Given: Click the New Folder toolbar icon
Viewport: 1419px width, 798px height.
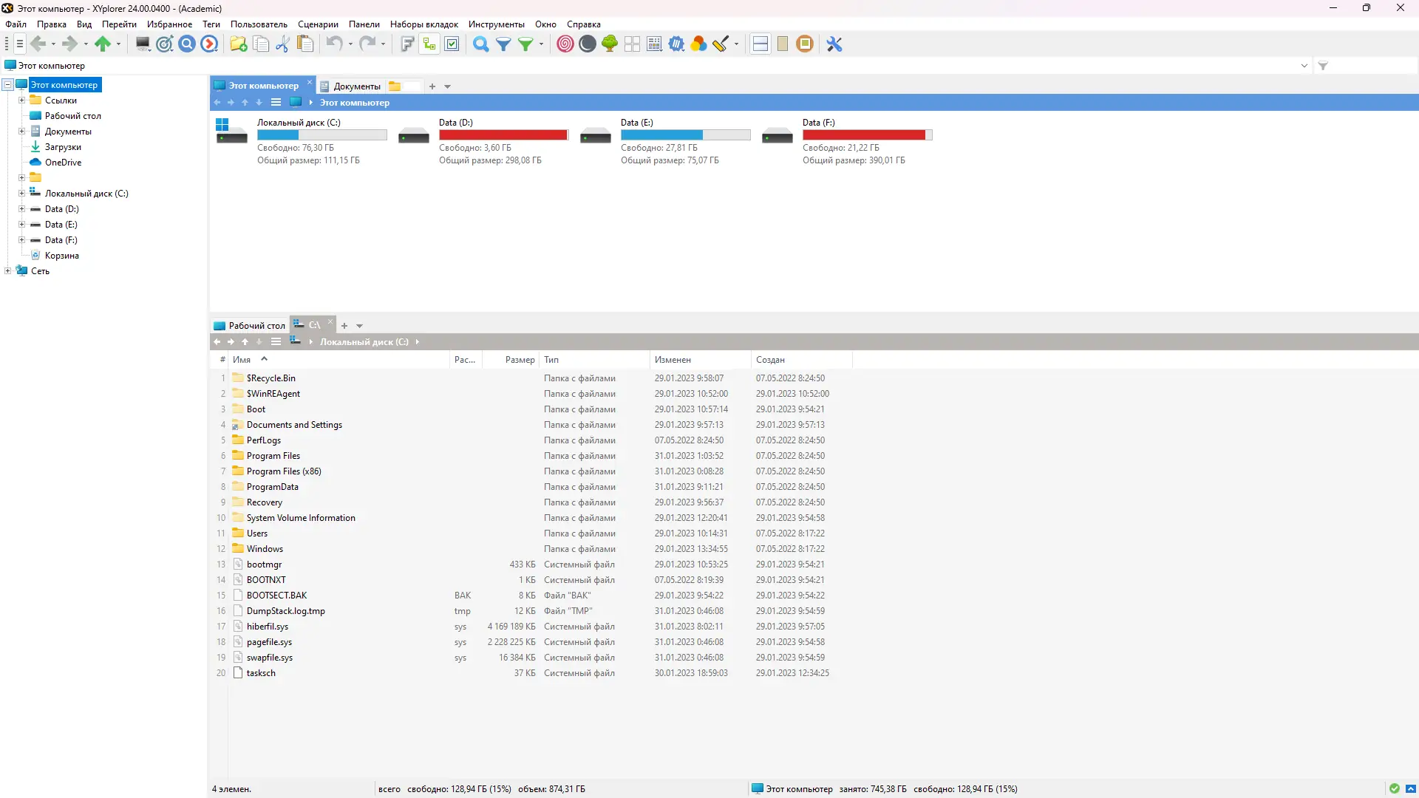Looking at the screenshot, I should tap(238, 44).
